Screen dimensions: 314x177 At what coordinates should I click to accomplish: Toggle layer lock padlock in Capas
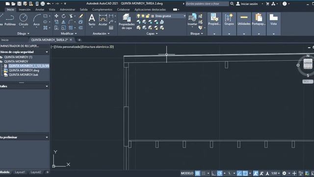(148, 16)
